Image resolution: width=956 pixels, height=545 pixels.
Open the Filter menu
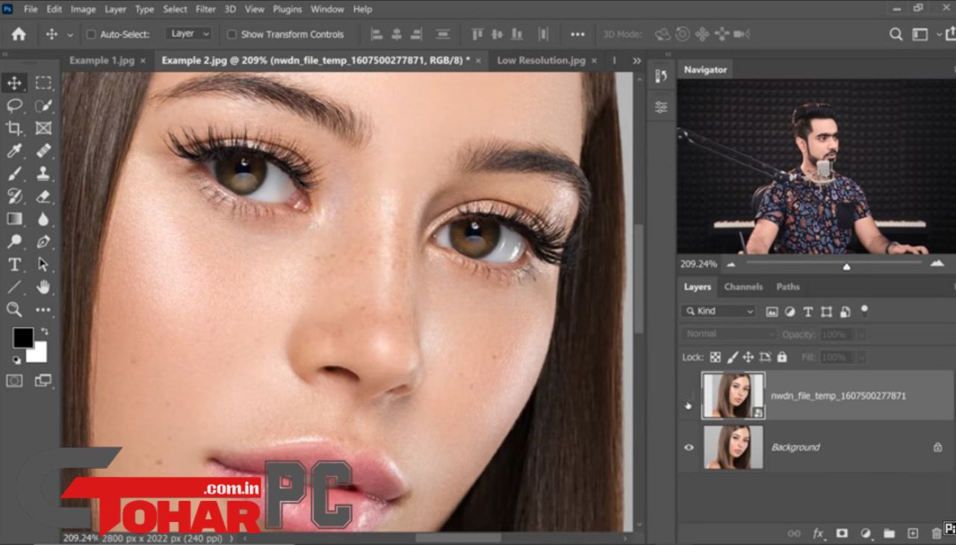[207, 9]
